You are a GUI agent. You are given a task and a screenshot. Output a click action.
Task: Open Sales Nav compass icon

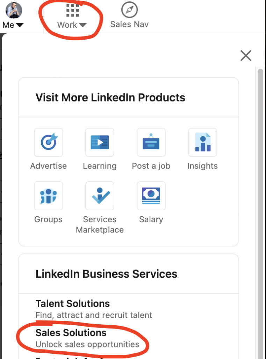click(129, 10)
